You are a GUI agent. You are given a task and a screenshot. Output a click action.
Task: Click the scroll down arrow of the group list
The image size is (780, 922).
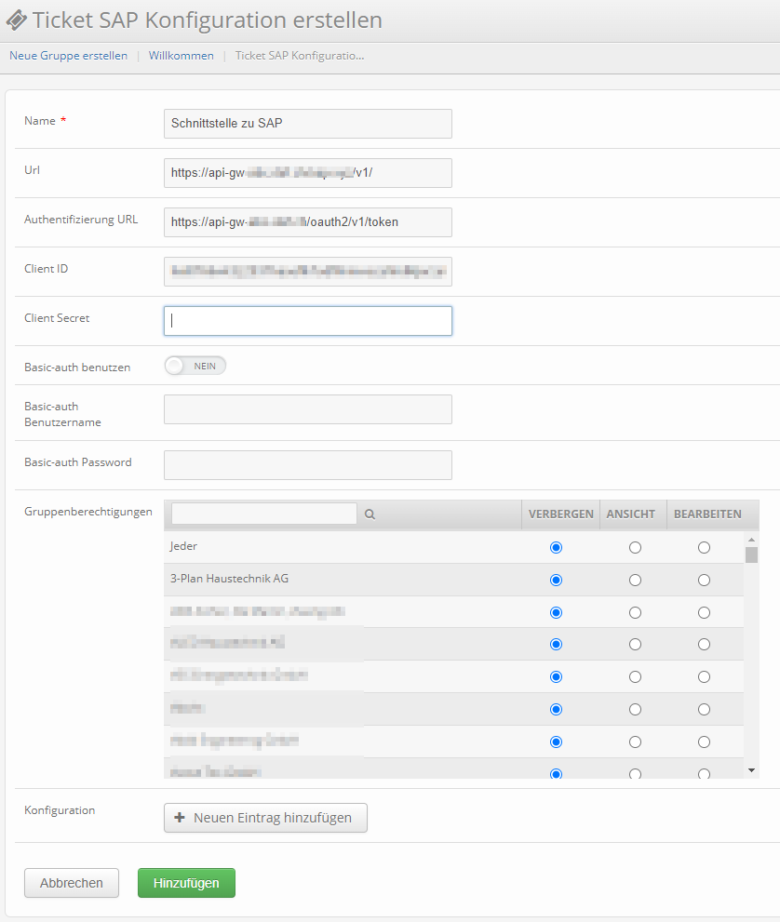click(751, 770)
